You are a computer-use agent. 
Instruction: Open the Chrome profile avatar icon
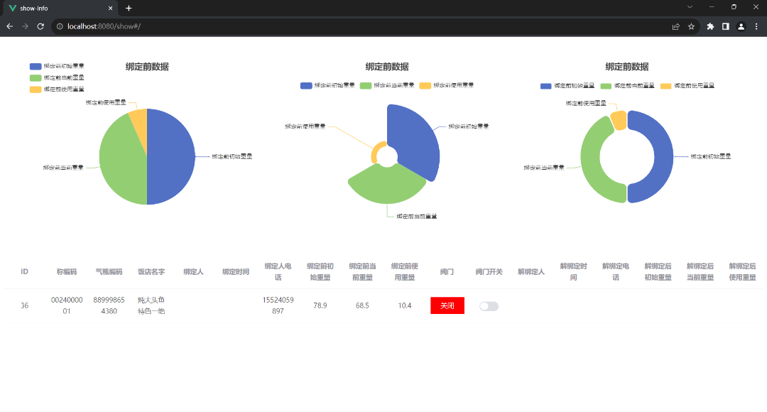pos(741,26)
